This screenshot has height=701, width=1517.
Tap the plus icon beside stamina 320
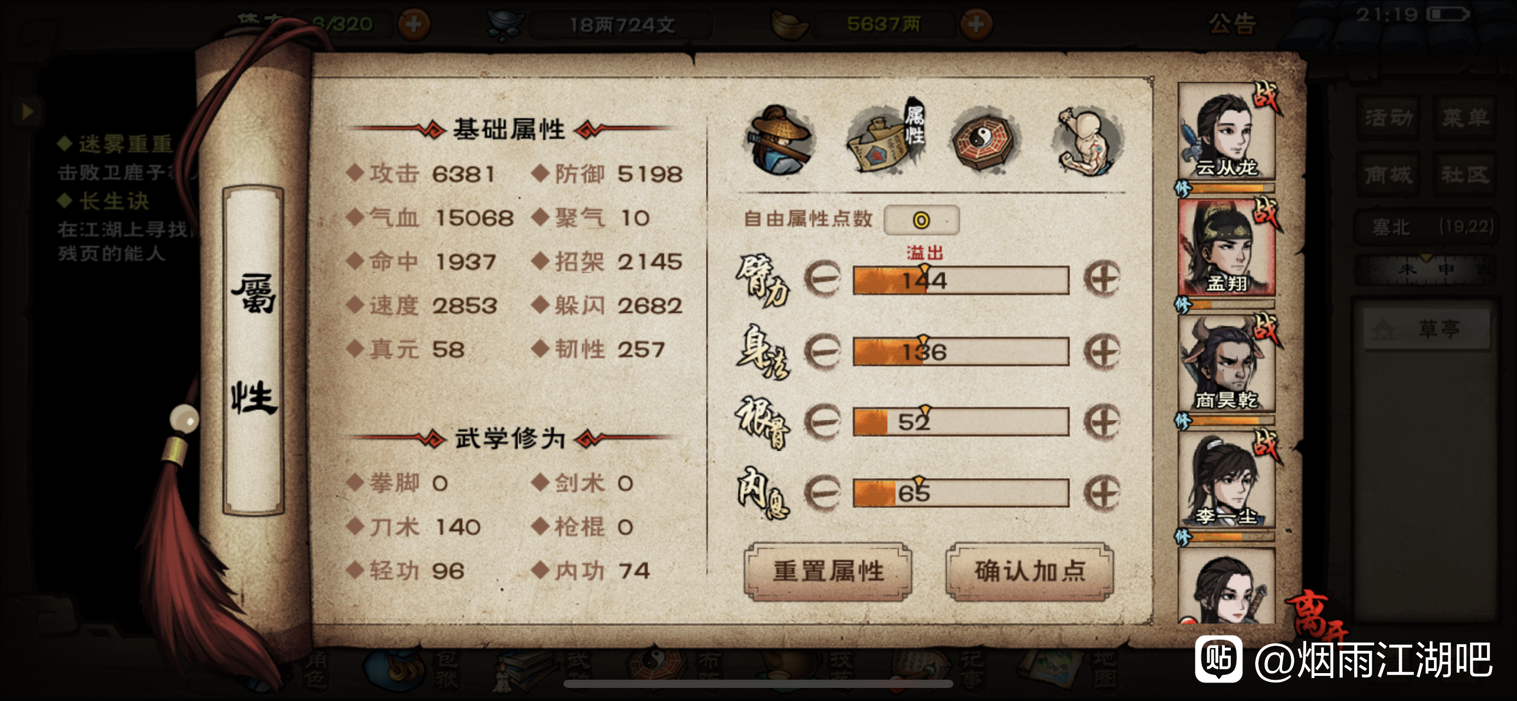(414, 25)
